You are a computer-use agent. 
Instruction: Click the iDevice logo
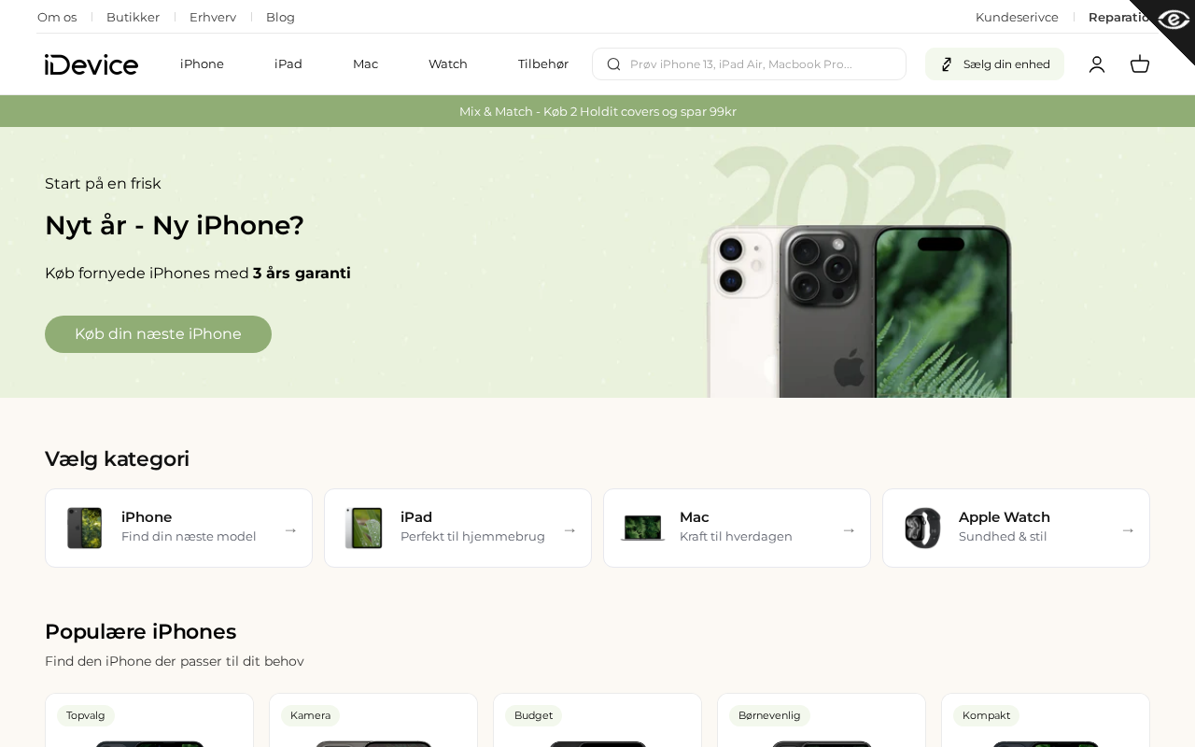(91, 64)
